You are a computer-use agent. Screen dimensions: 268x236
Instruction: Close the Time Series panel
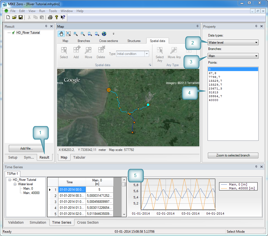(261, 167)
